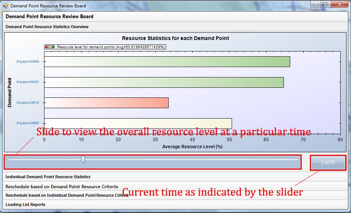Viewport: 351px width, 213px height.
Task: Minimize the Review Board window
Action: 316,4
